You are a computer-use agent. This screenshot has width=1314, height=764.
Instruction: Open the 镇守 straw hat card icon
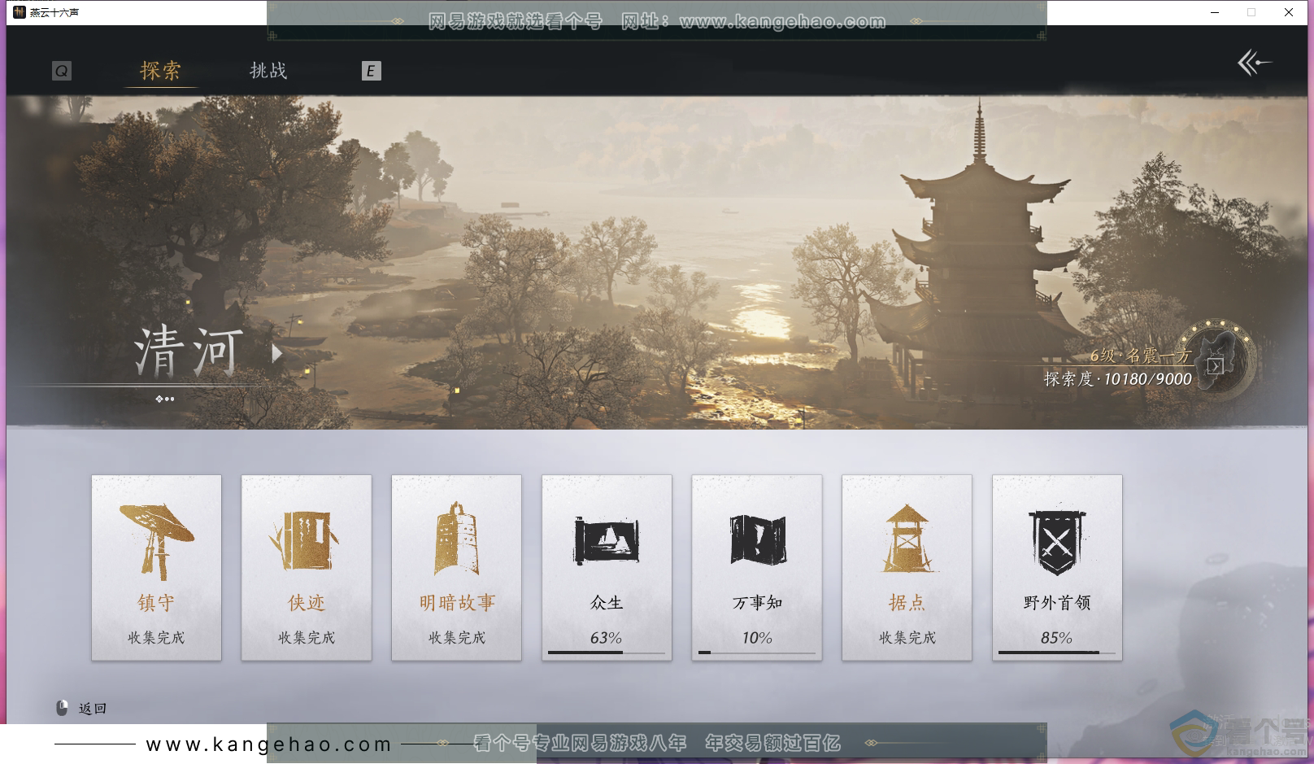[156, 540]
